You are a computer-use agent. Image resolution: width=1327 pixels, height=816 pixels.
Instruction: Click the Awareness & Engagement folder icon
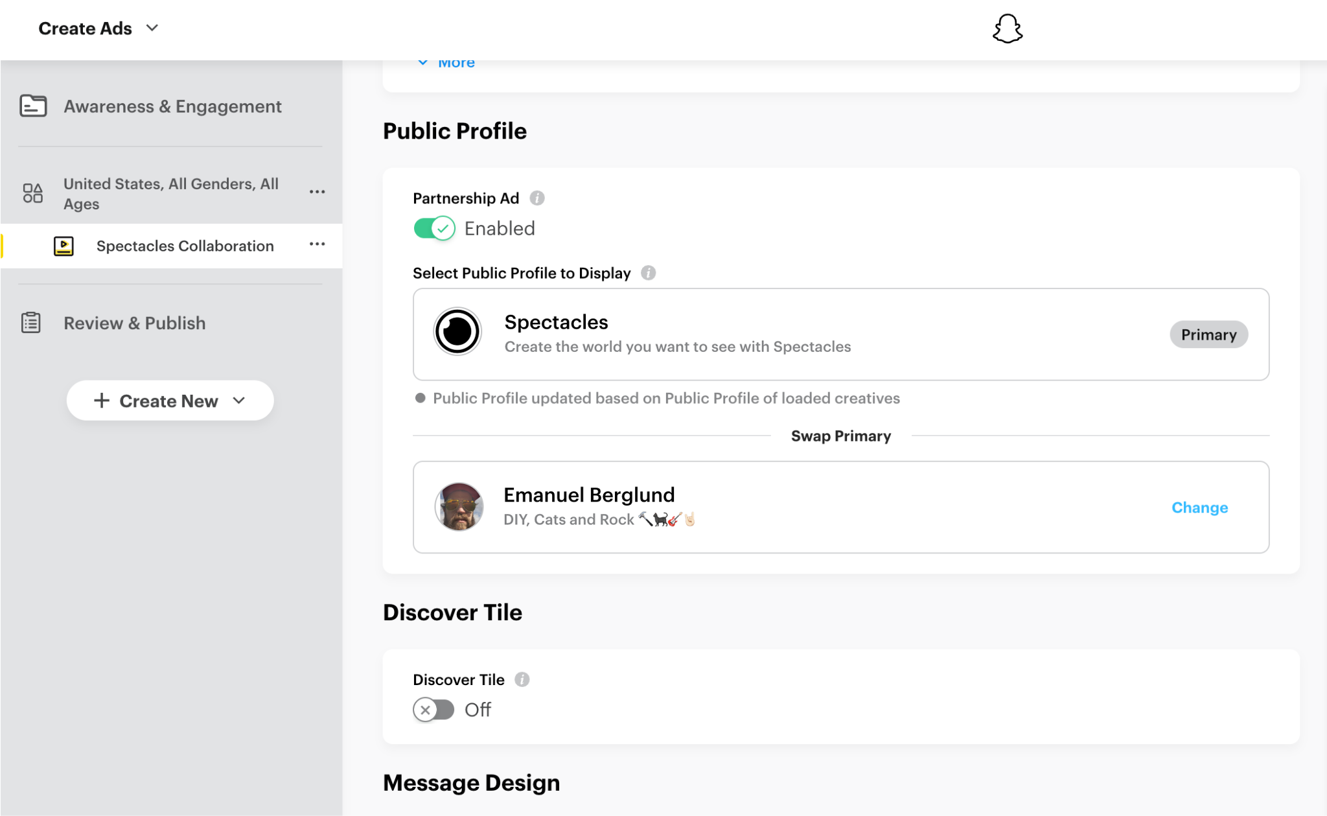[33, 106]
